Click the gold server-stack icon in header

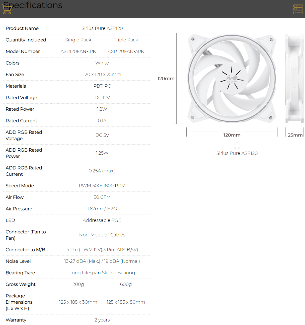[x=298, y=9]
